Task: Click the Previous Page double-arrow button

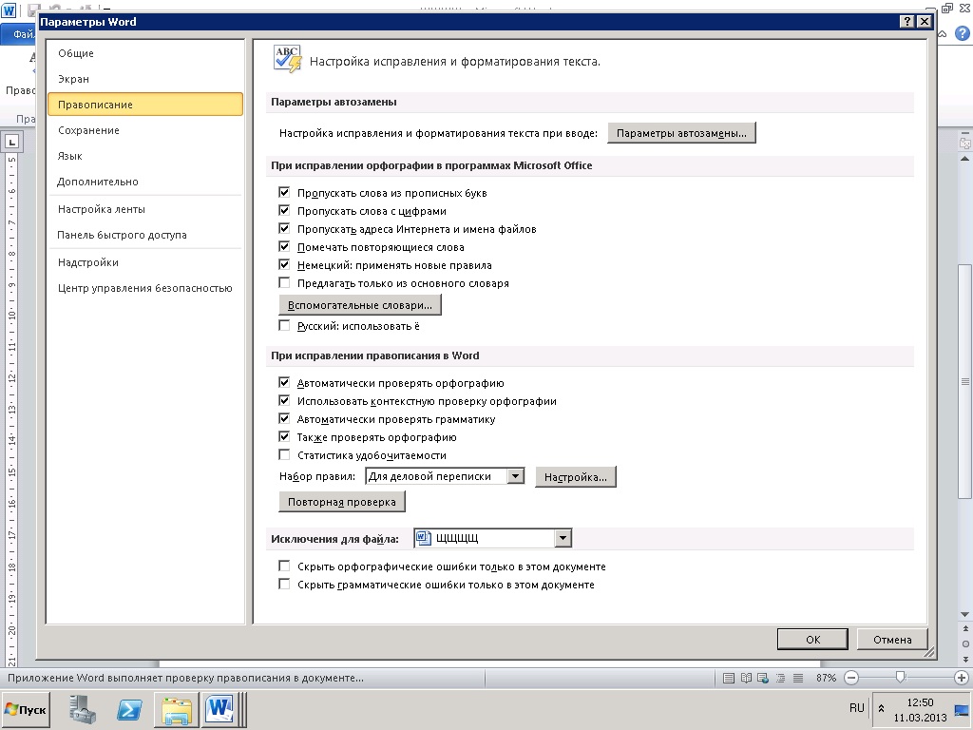Action: [x=965, y=629]
